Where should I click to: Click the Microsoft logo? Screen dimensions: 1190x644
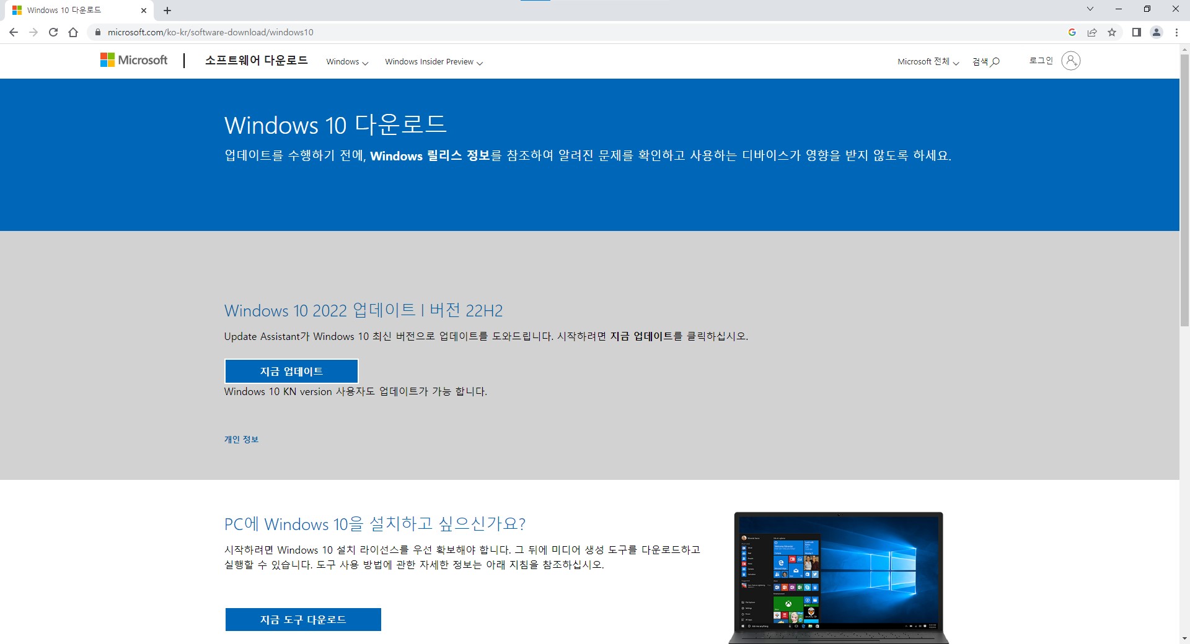(x=134, y=60)
